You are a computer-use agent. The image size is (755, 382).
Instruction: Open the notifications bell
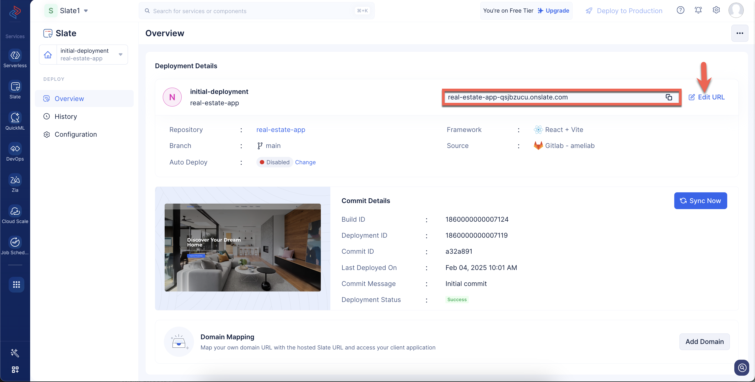pos(698,10)
